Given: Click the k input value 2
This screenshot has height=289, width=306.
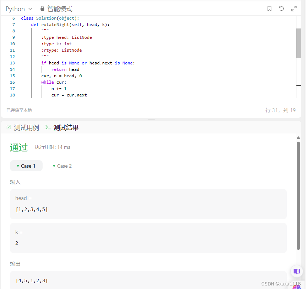Looking at the screenshot, I should pos(17,243).
